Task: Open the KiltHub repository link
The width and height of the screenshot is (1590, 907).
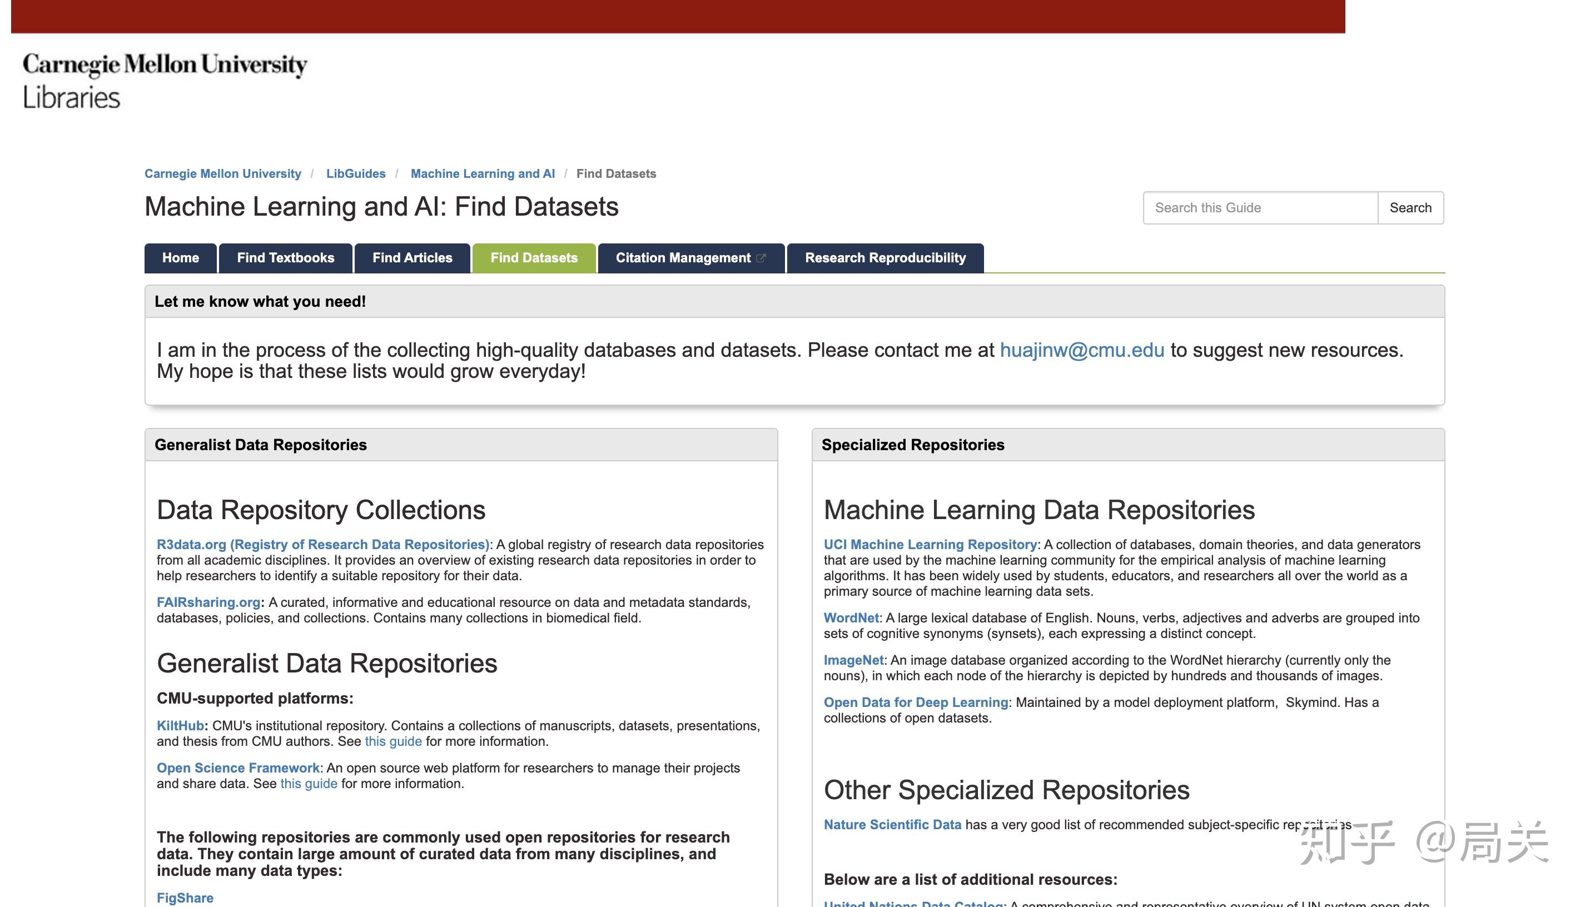Action: point(180,726)
